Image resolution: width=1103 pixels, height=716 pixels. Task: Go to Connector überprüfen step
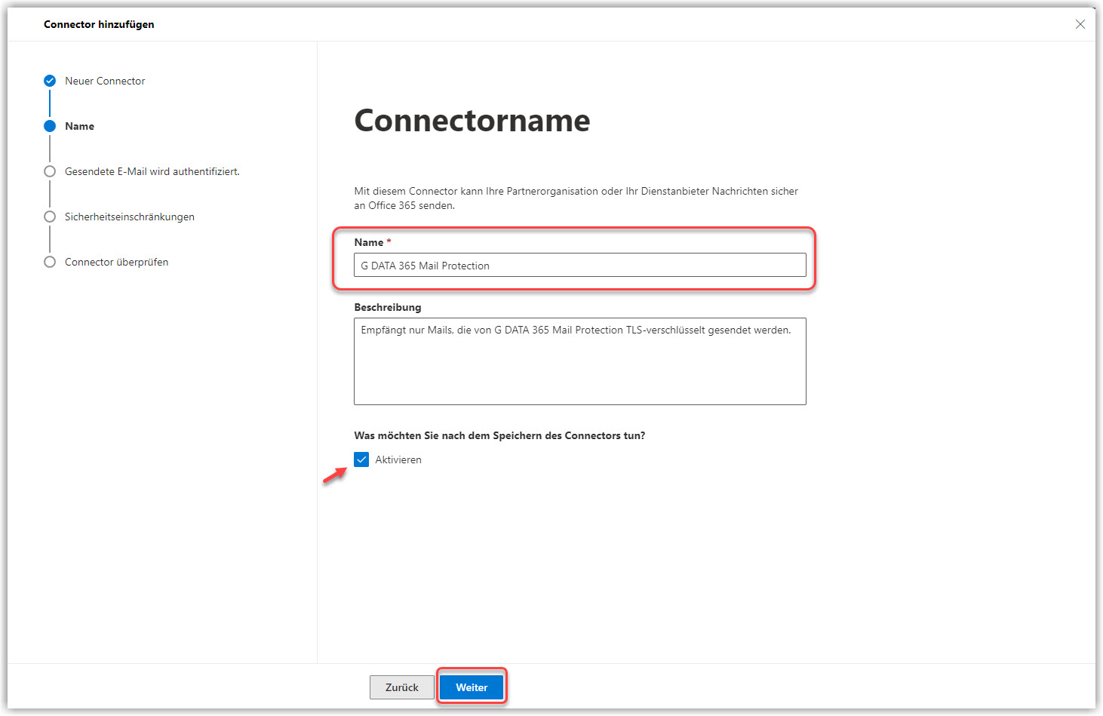coord(117,262)
